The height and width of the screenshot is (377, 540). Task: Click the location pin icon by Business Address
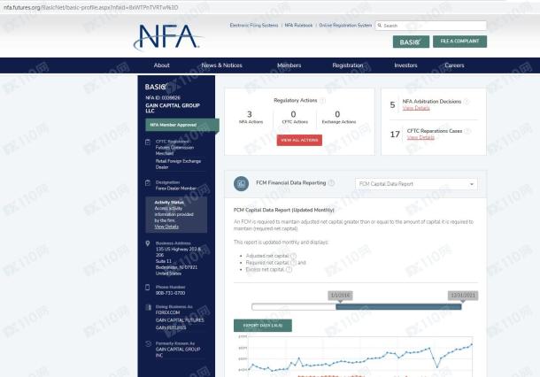click(x=148, y=243)
